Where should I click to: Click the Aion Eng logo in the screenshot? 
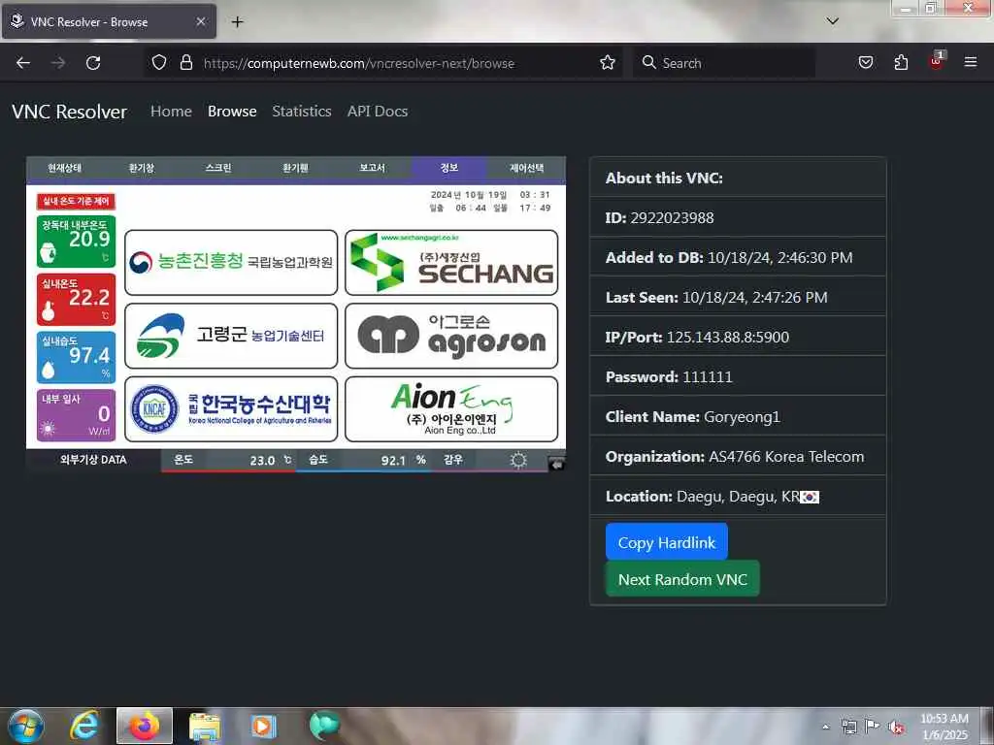coord(451,408)
